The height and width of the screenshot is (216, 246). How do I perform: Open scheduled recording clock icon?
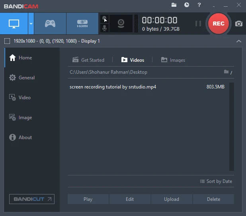click(x=187, y=5)
